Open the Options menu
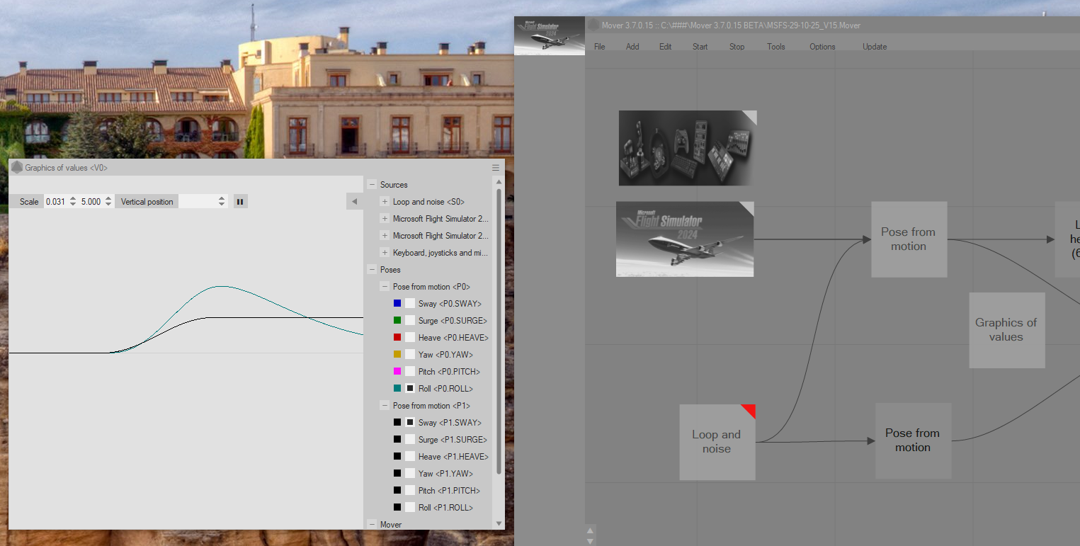This screenshot has width=1080, height=546. click(822, 47)
